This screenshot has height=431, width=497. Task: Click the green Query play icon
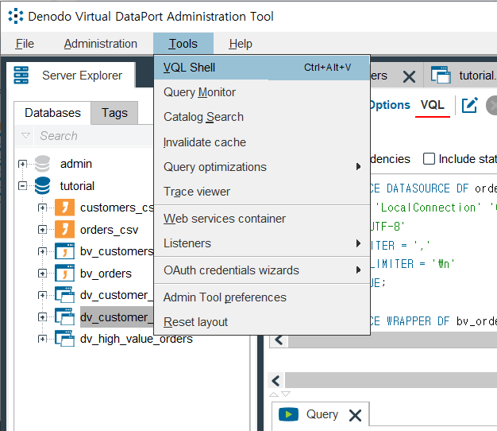(x=288, y=414)
